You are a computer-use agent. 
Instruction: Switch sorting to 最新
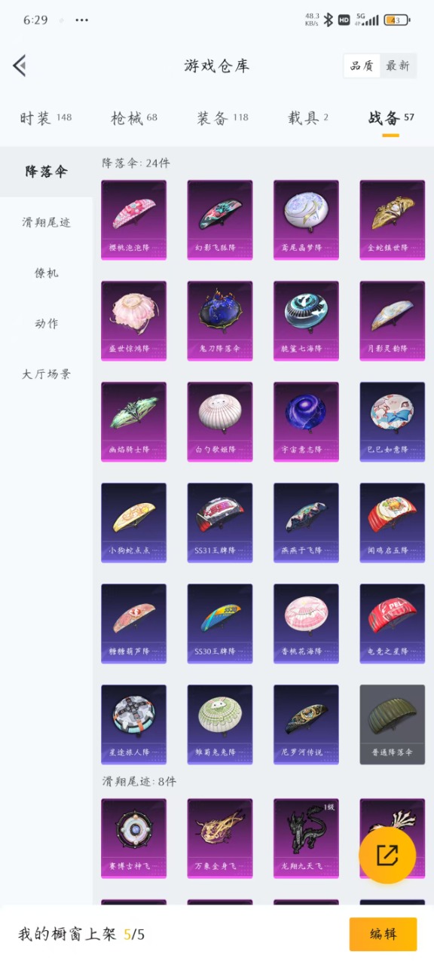398,66
